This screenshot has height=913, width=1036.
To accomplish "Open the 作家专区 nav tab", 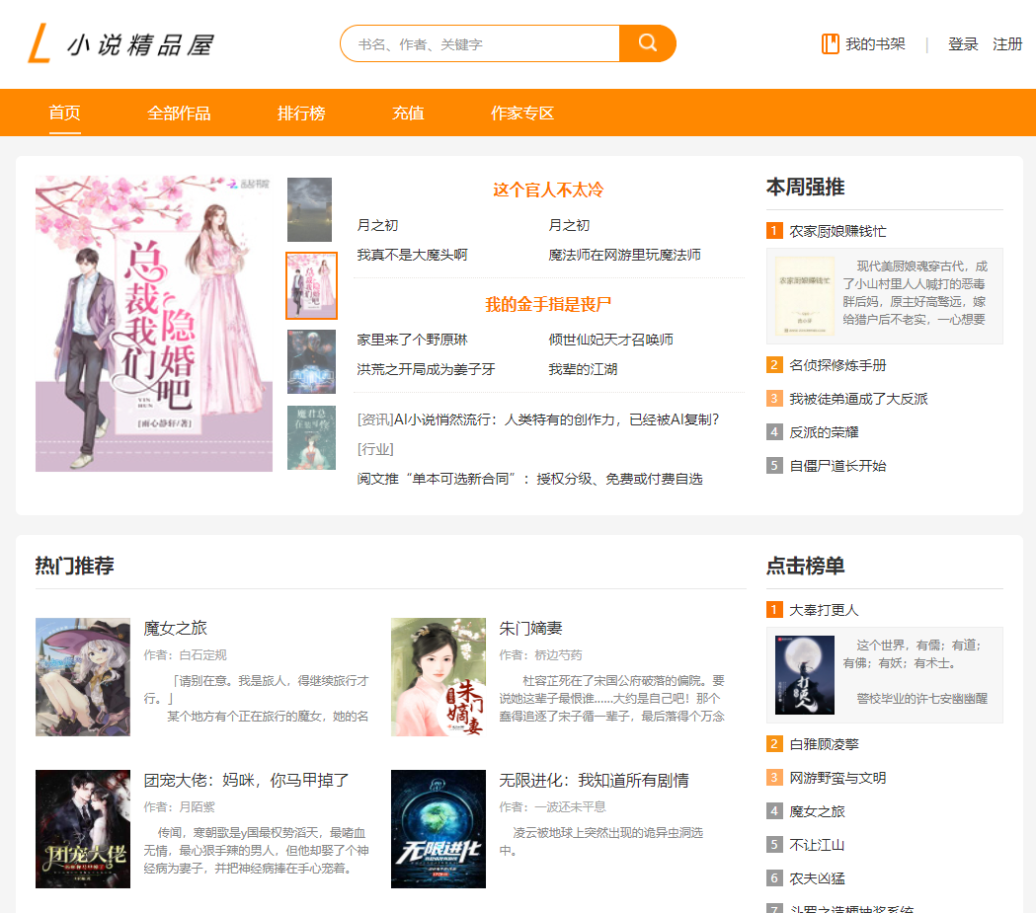I will [522, 113].
